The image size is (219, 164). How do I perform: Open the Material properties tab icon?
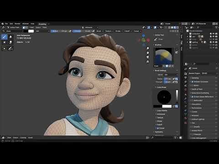185,118
